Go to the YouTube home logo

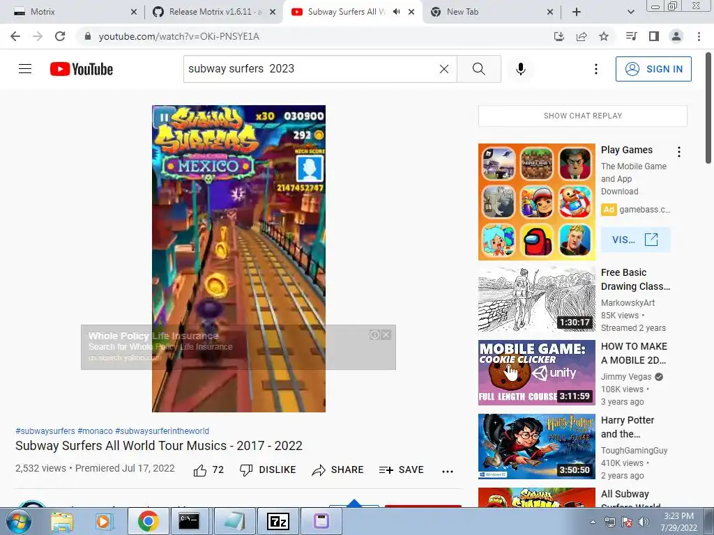point(82,69)
